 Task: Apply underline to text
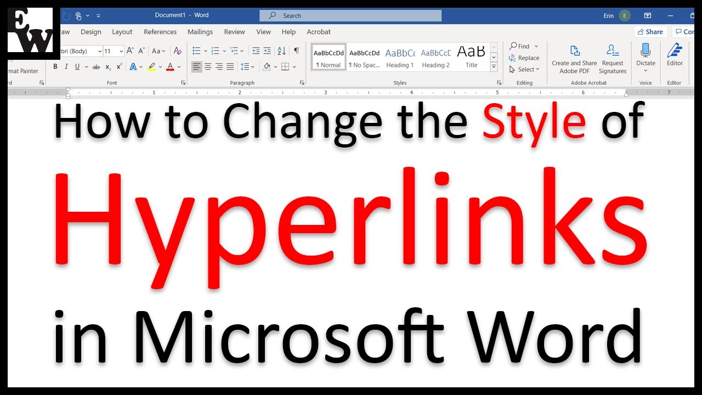77,67
